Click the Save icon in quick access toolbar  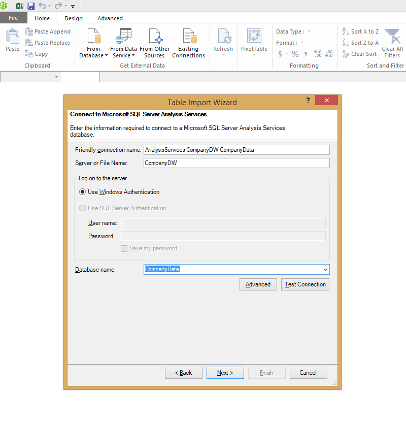click(x=31, y=6)
